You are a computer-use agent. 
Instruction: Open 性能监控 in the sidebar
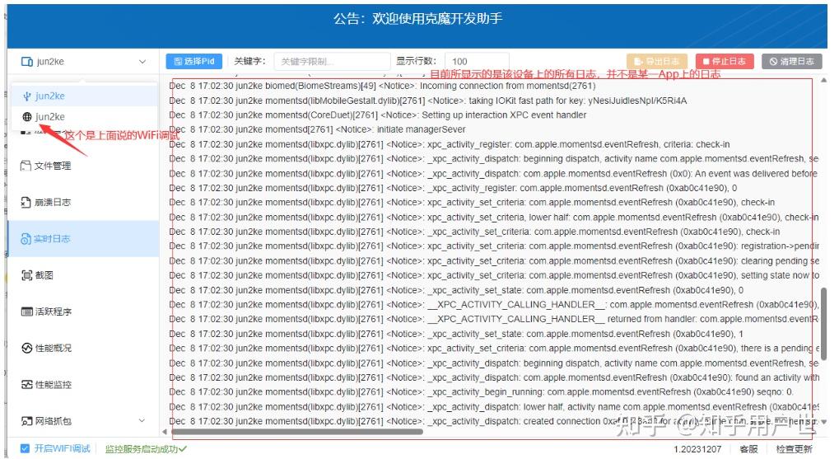[83, 385]
